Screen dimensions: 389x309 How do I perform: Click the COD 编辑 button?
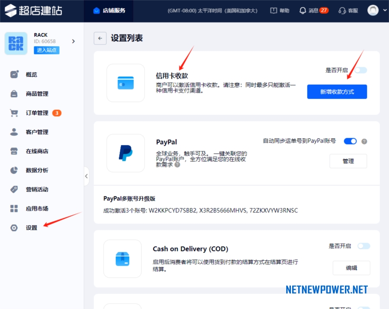tap(351, 268)
